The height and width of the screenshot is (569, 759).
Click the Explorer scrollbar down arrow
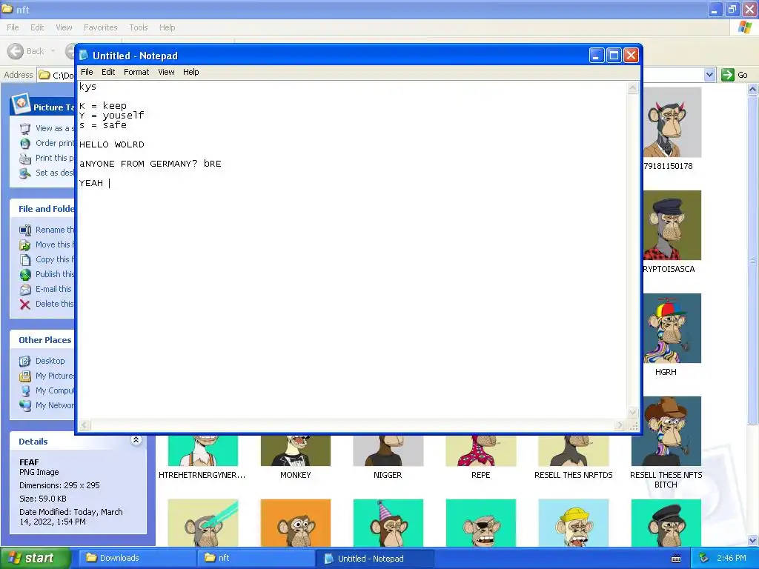(753, 540)
